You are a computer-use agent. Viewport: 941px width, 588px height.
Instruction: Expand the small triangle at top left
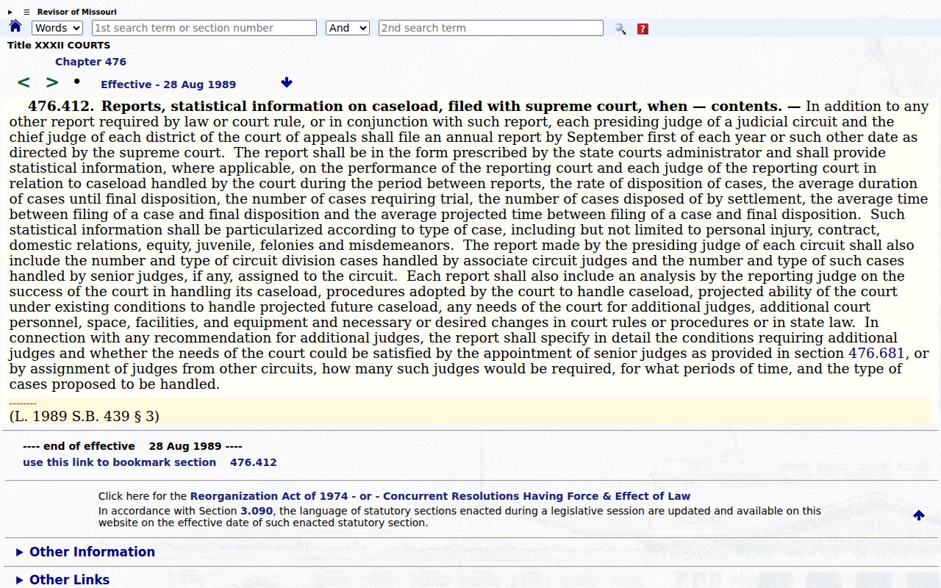click(x=10, y=12)
